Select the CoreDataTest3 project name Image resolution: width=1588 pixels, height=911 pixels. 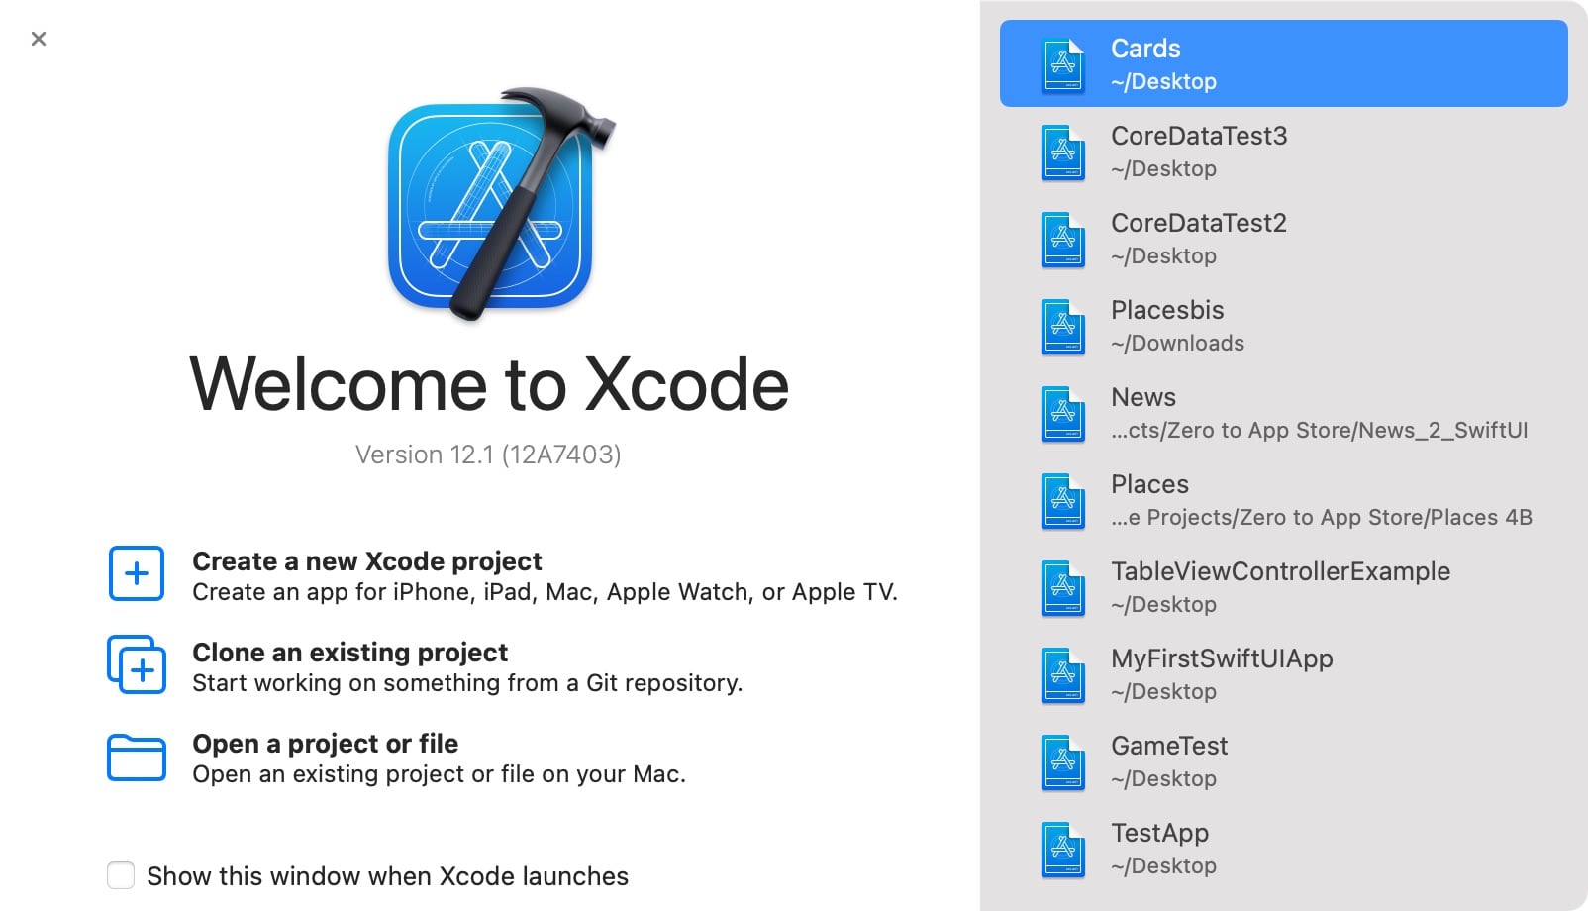pos(1199,136)
